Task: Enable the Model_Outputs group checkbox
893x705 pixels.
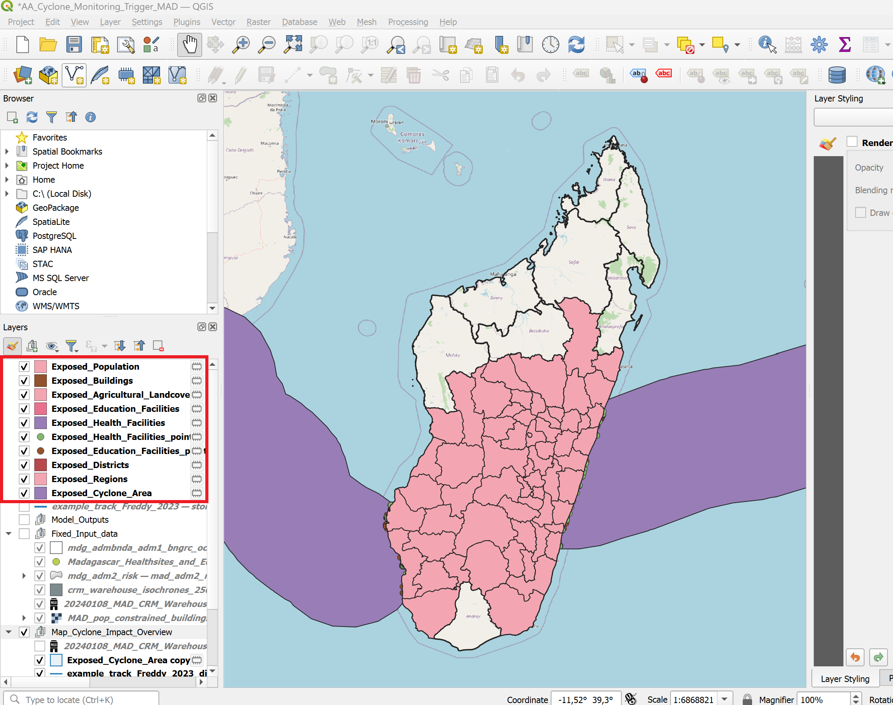Action: tap(24, 520)
